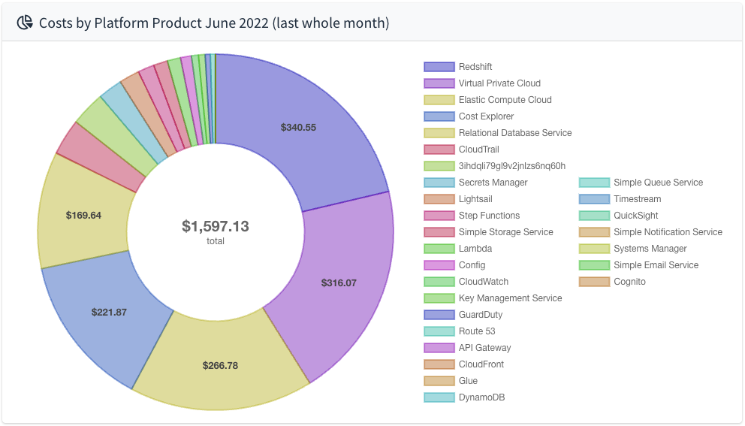Click the Simple Storage Service legend label
Viewport: 745px width, 426px height.
[505, 232]
